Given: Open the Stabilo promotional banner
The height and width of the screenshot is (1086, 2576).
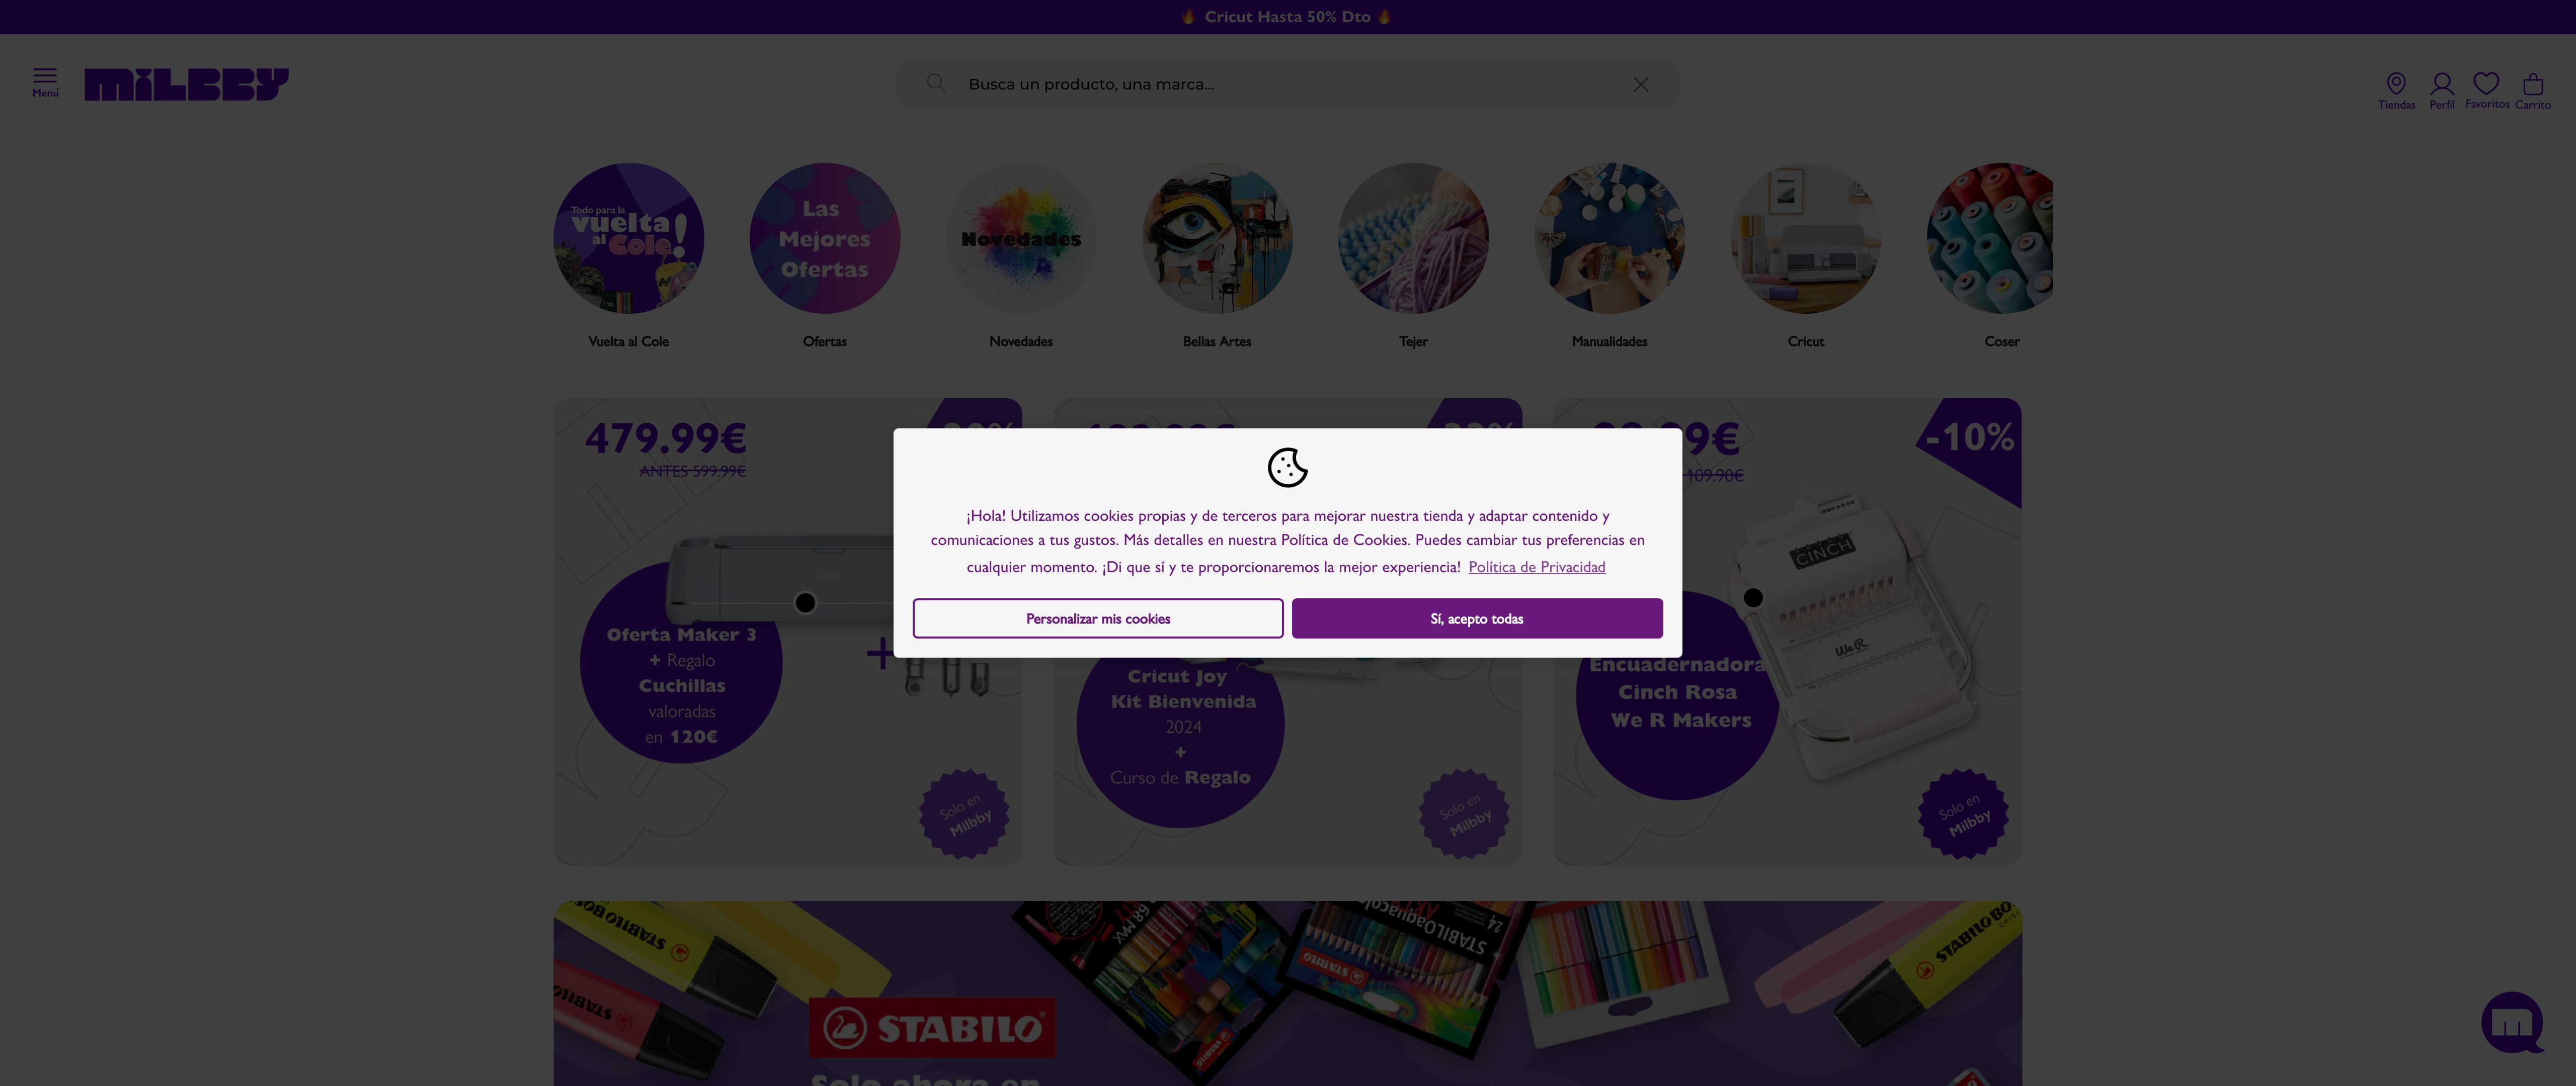Looking at the screenshot, I should click(x=1287, y=993).
